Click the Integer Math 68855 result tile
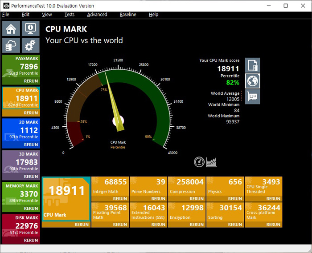The width and height of the screenshot is (312, 253). 110,186
